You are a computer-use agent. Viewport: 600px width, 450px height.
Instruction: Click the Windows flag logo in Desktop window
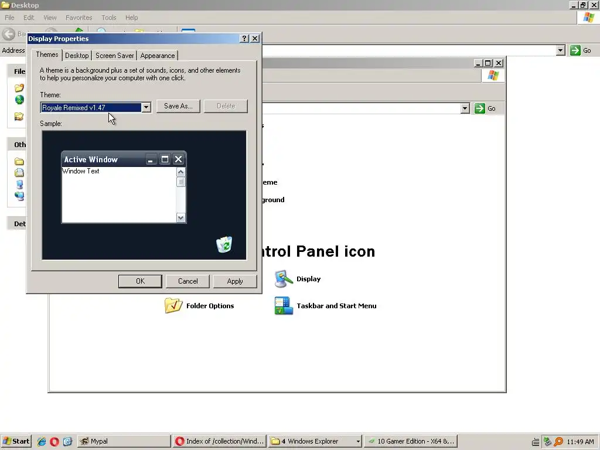tap(588, 18)
